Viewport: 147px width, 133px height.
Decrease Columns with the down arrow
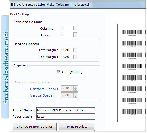[75, 29]
